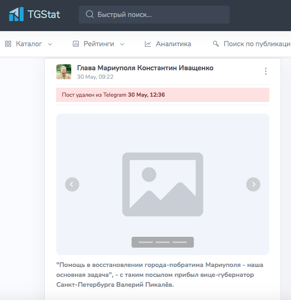
Task: Click the Аналитика line chart icon
Action: [148, 44]
